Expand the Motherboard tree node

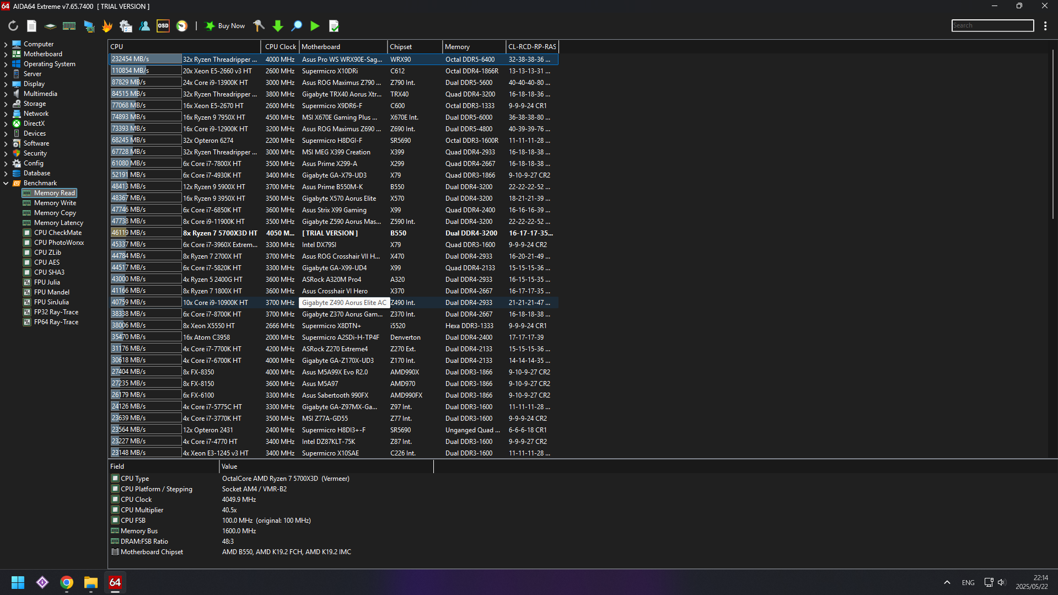click(x=6, y=54)
